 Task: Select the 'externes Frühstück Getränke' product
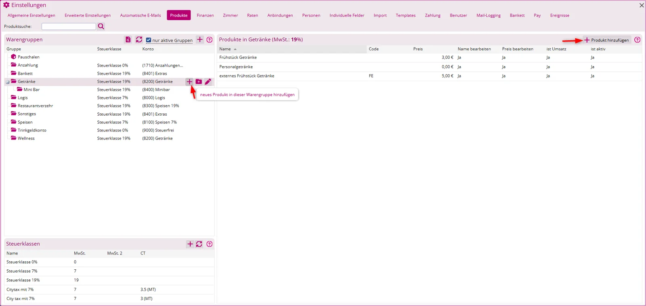(x=430, y=76)
